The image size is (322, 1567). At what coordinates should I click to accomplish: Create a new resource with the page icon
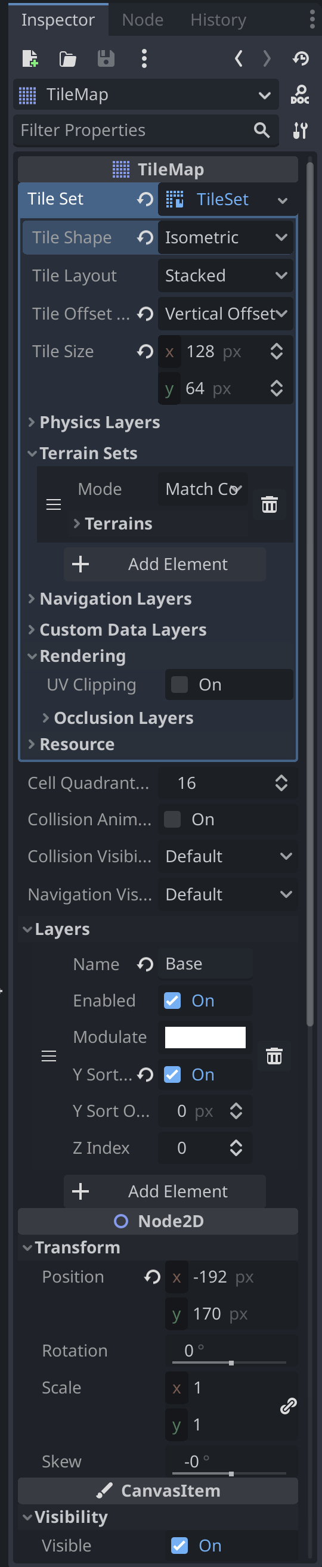coord(30,58)
